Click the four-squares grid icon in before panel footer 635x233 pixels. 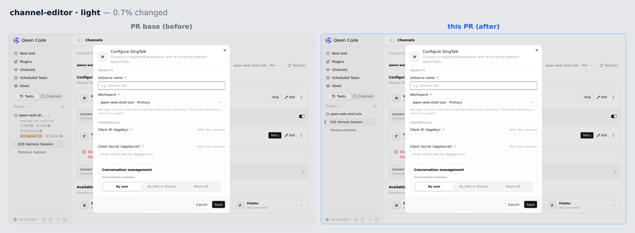tap(43, 219)
